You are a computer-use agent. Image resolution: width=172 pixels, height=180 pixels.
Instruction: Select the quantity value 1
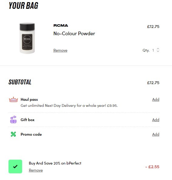coord(153,50)
